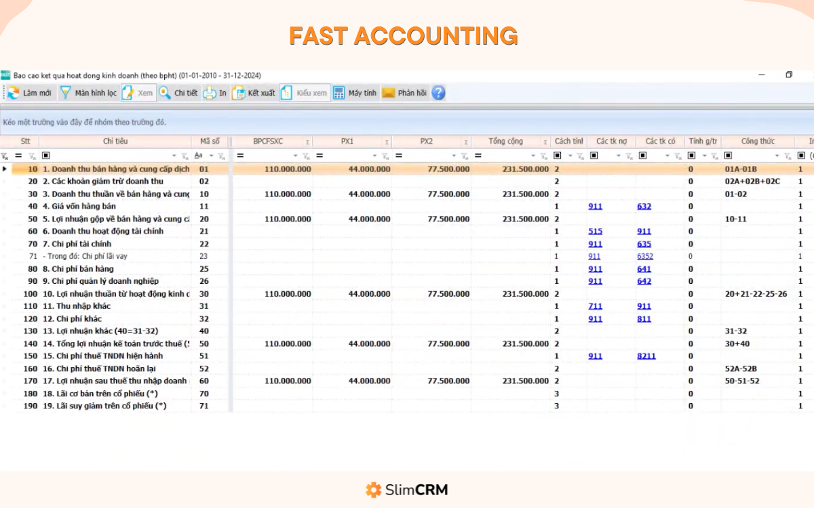
Task: Click the row indicator arrow for row 10
Action: [5, 169]
